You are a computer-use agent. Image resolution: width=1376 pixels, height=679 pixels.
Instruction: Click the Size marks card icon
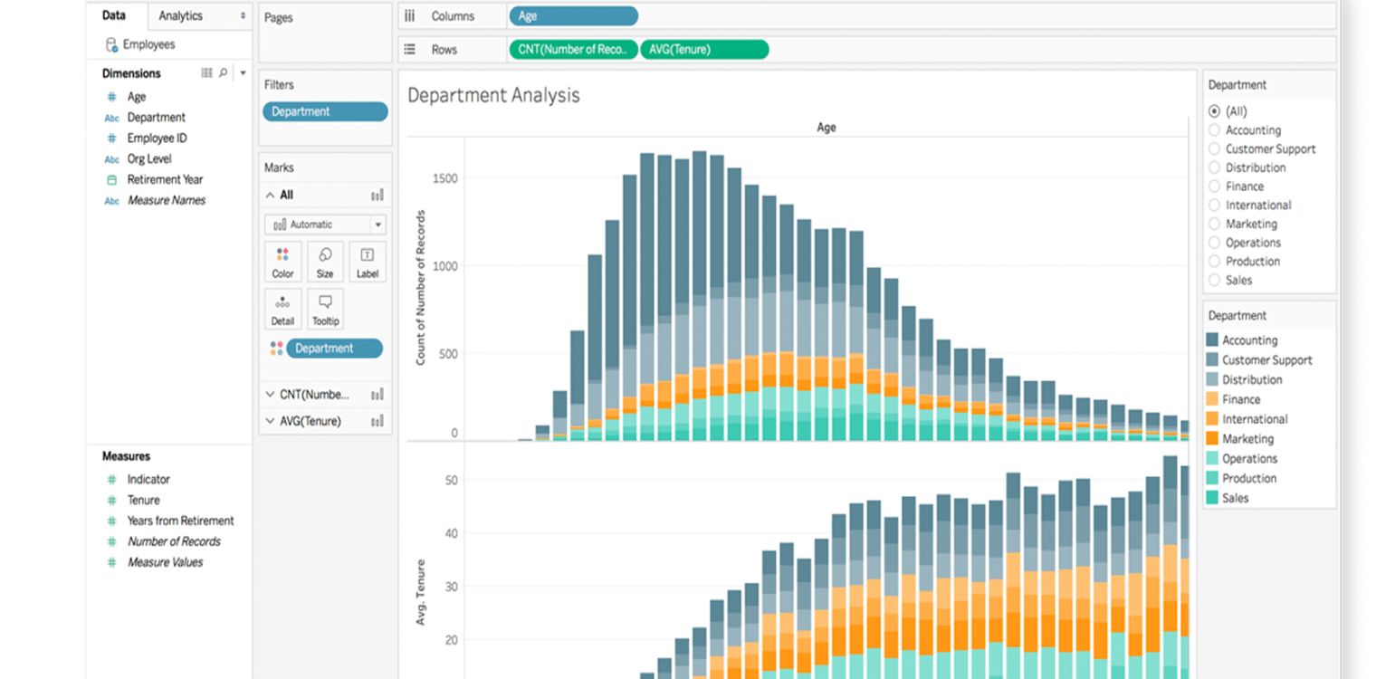click(325, 261)
